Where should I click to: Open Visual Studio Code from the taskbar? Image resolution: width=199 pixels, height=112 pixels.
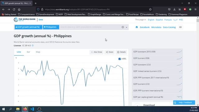(x=32, y=109)
